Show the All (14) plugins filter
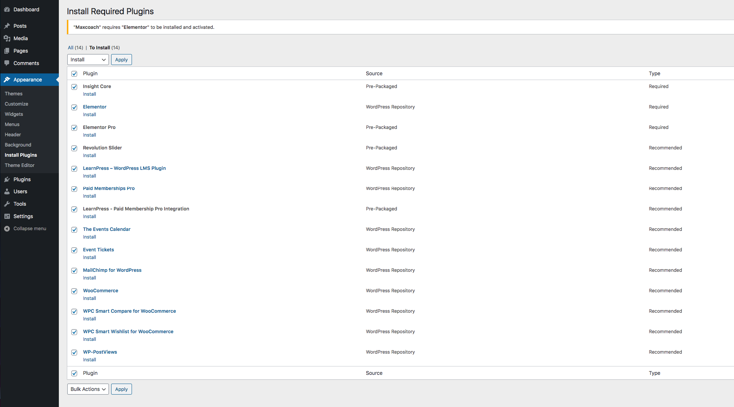This screenshot has height=407, width=734. point(75,47)
